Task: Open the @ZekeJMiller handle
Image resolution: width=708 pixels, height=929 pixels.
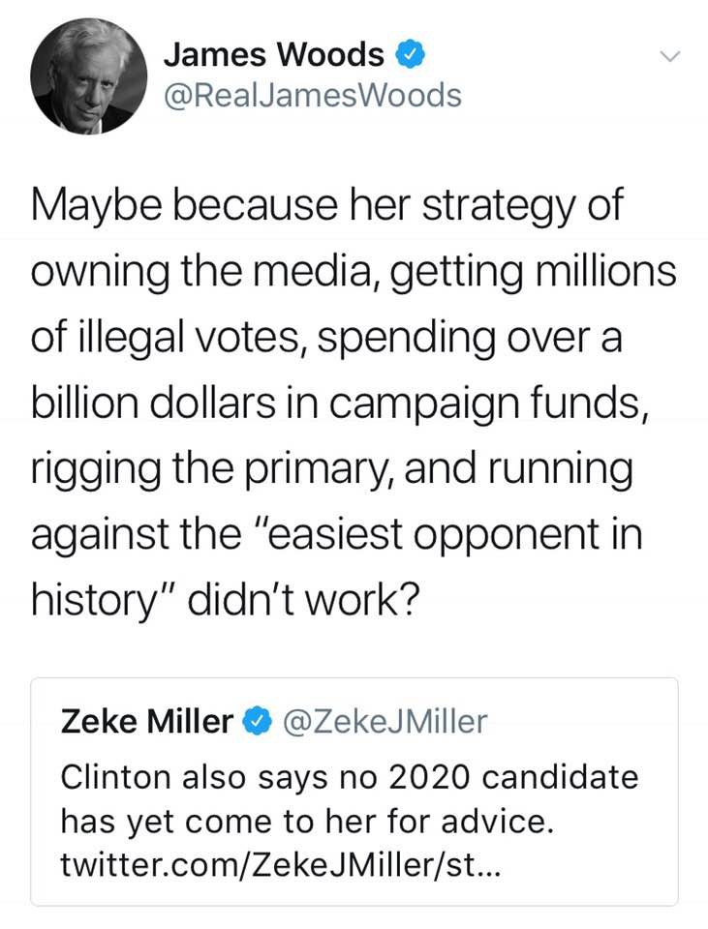Action: tap(382, 721)
